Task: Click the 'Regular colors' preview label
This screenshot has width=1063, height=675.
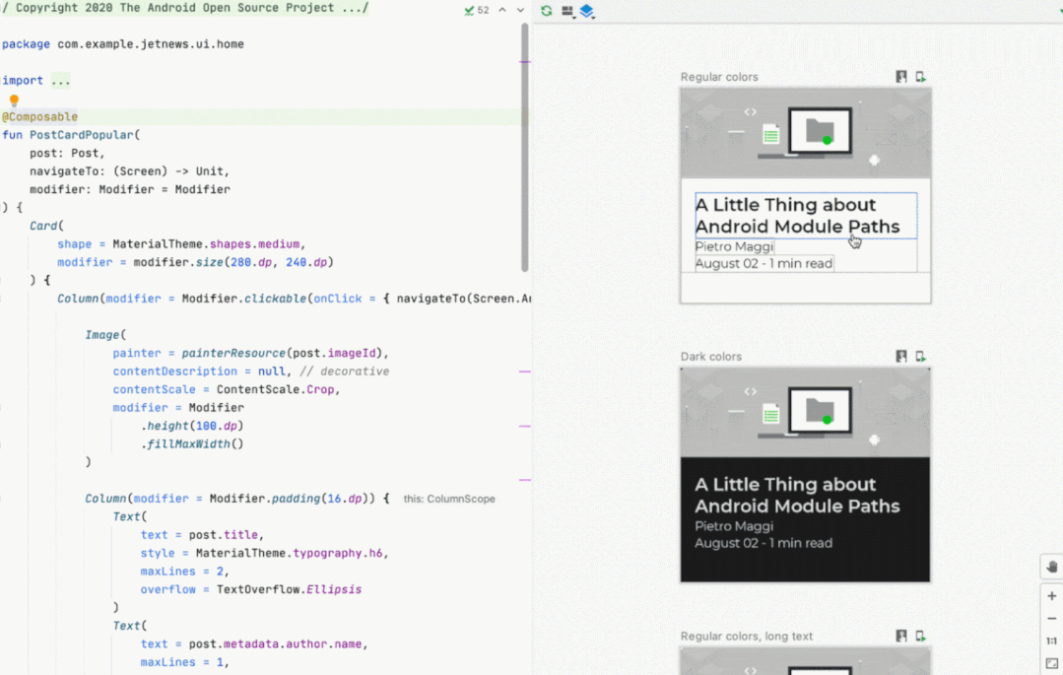Action: (719, 77)
